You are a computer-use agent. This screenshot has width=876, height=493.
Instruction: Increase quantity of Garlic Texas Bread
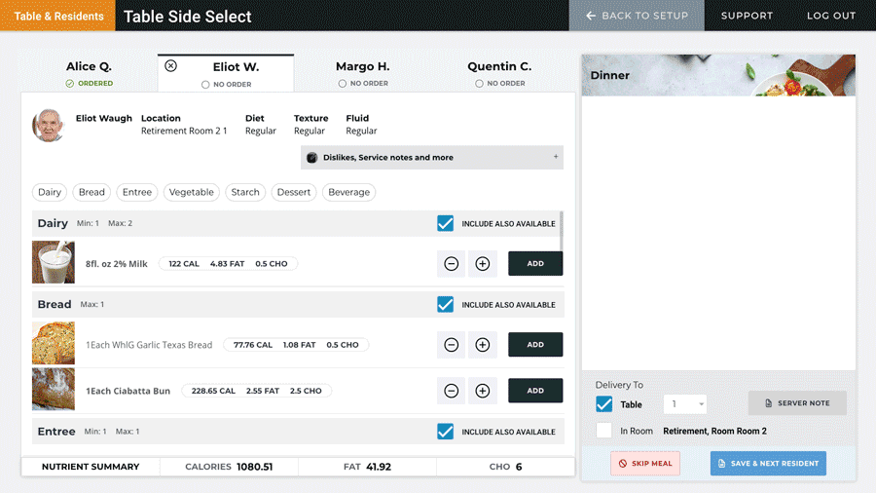482,345
